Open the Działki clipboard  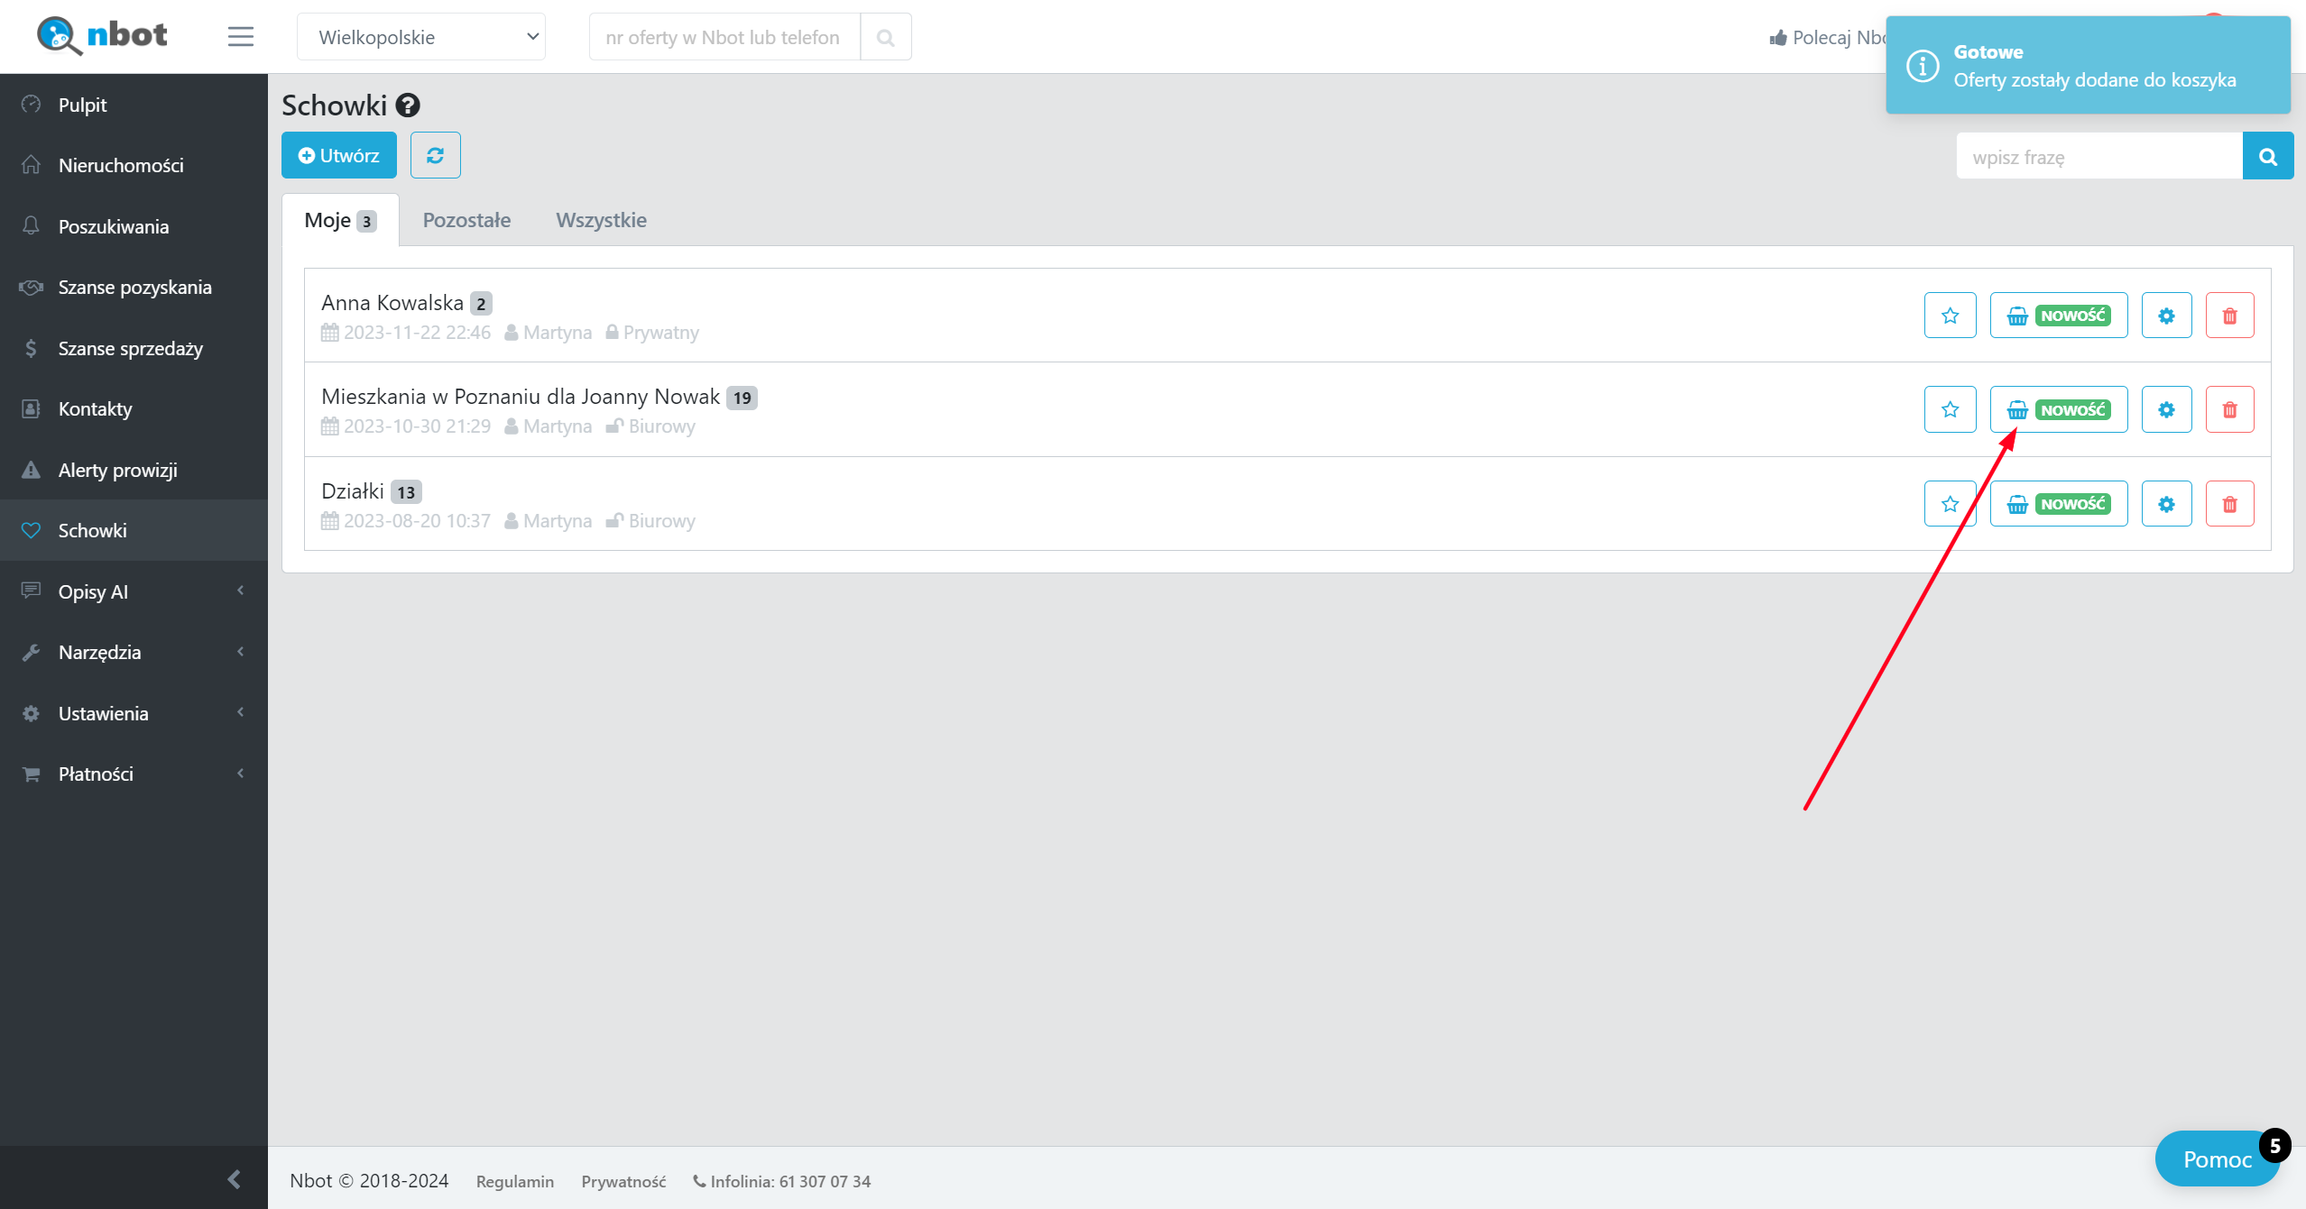353,491
